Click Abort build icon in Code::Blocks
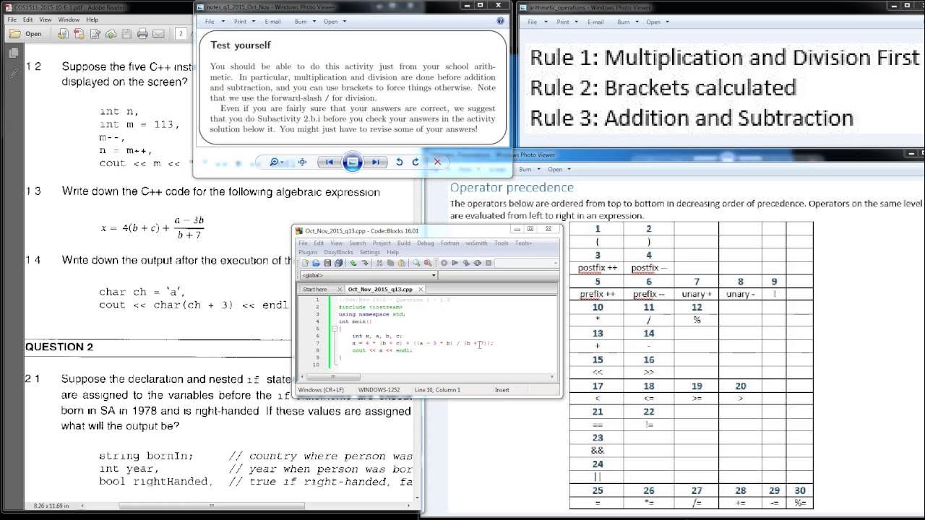 coord(489,263)
